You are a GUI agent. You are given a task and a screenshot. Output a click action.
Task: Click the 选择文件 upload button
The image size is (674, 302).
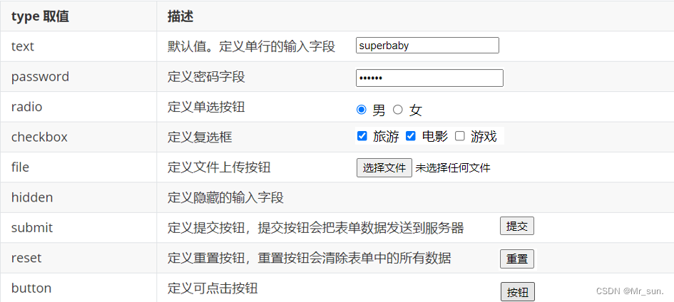(x=384, y=167)
